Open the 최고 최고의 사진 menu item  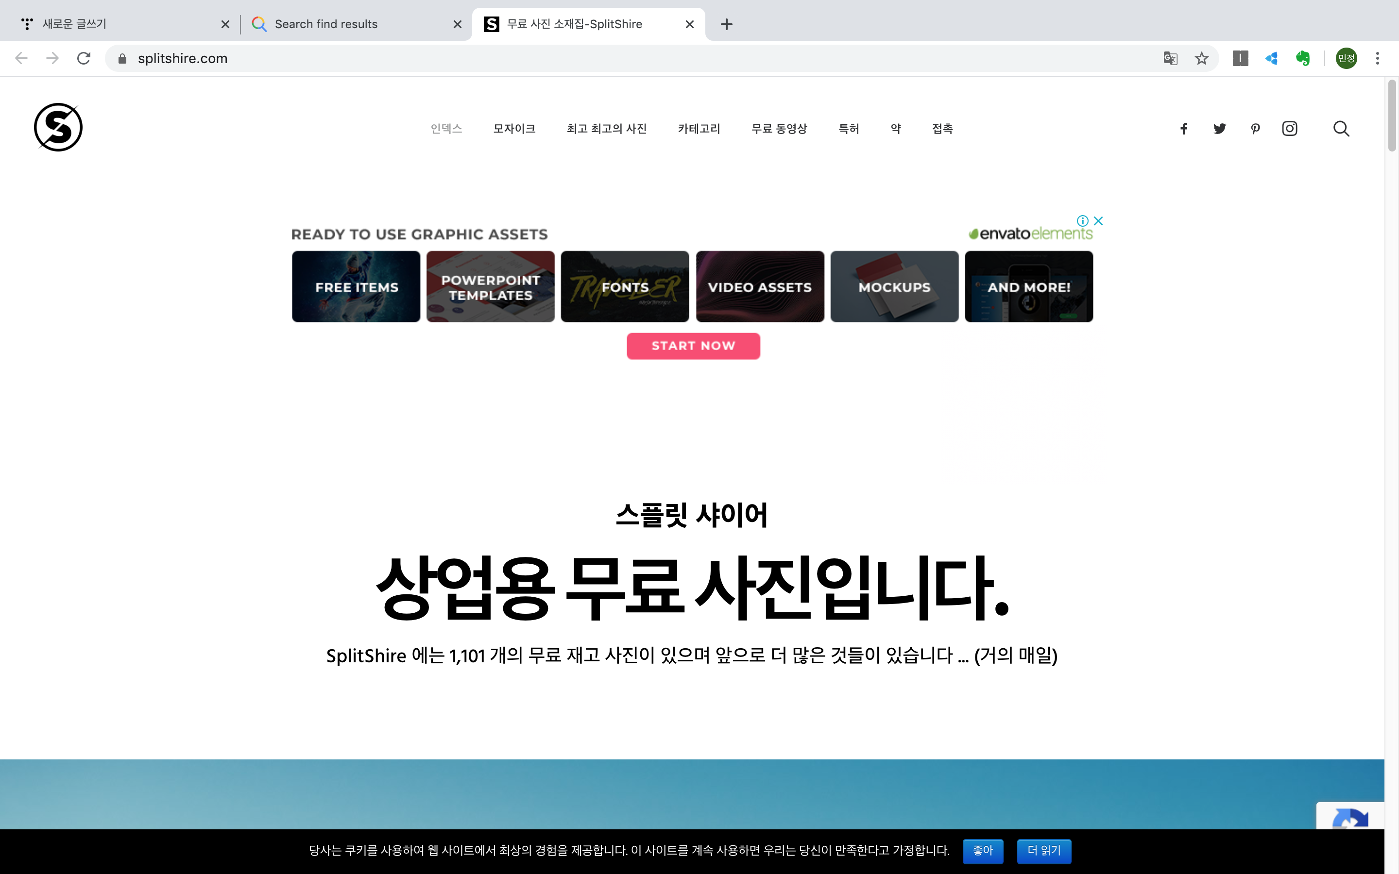click(x=606, y=128)
